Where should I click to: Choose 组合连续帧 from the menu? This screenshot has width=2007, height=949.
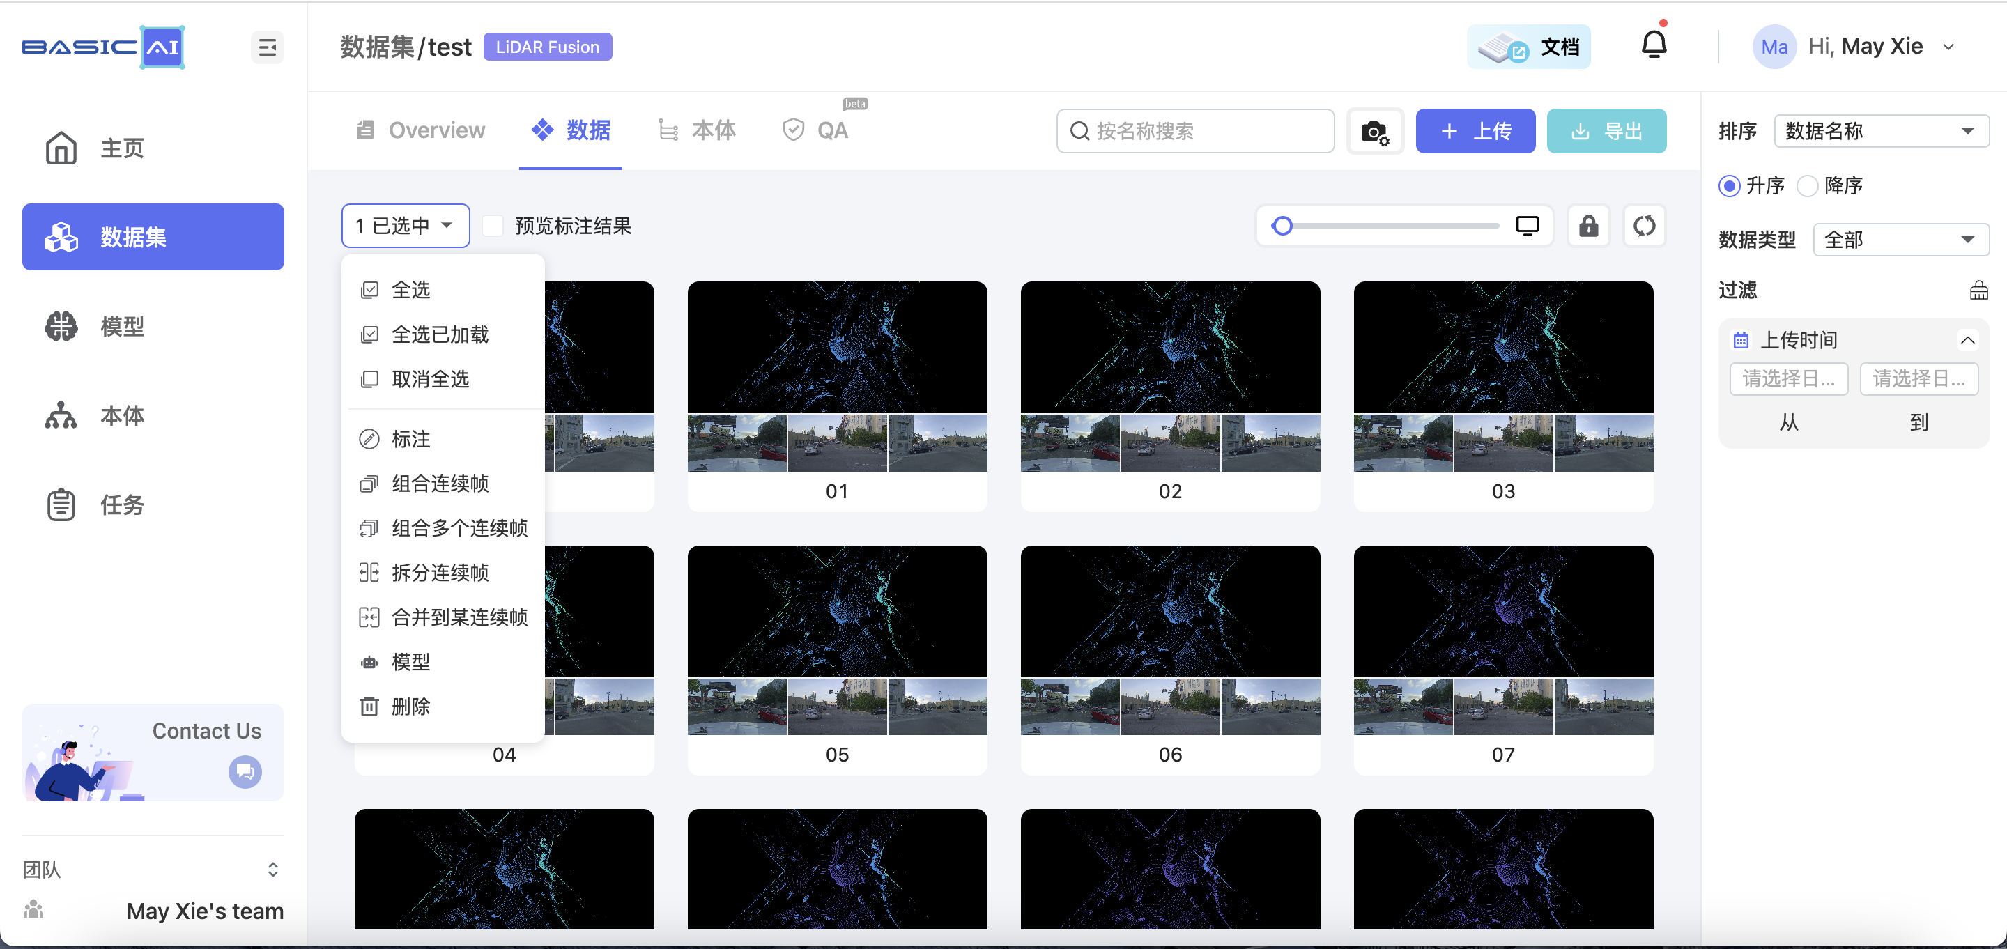(x=440, y=484)
